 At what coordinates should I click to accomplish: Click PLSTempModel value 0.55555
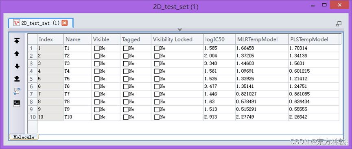tap(314, 109)
